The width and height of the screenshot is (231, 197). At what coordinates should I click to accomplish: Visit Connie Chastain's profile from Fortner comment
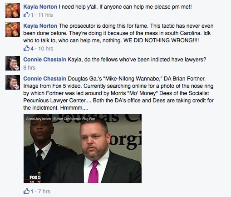click(45, 79)
